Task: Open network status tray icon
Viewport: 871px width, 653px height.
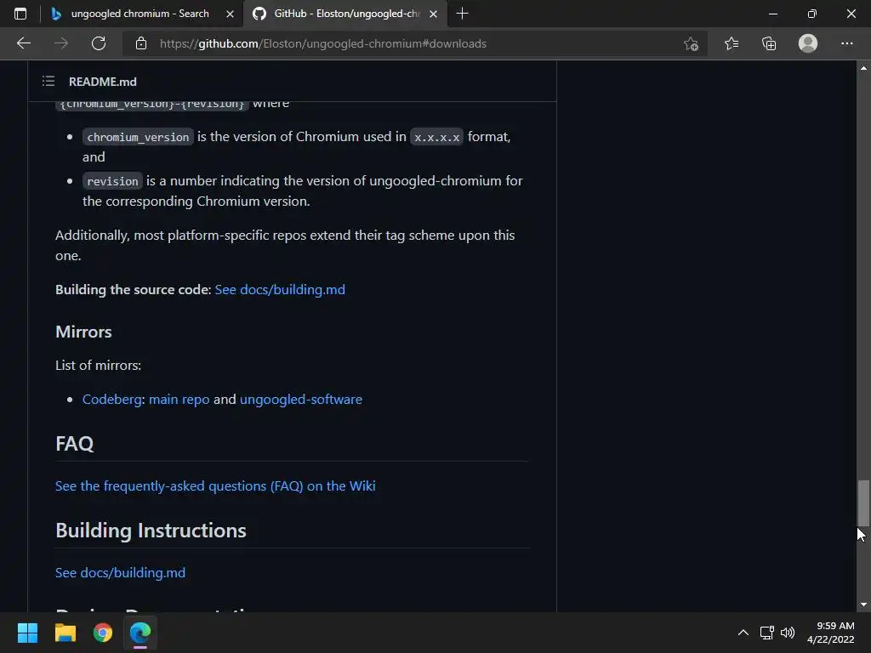Action: [x=767, y=633]
